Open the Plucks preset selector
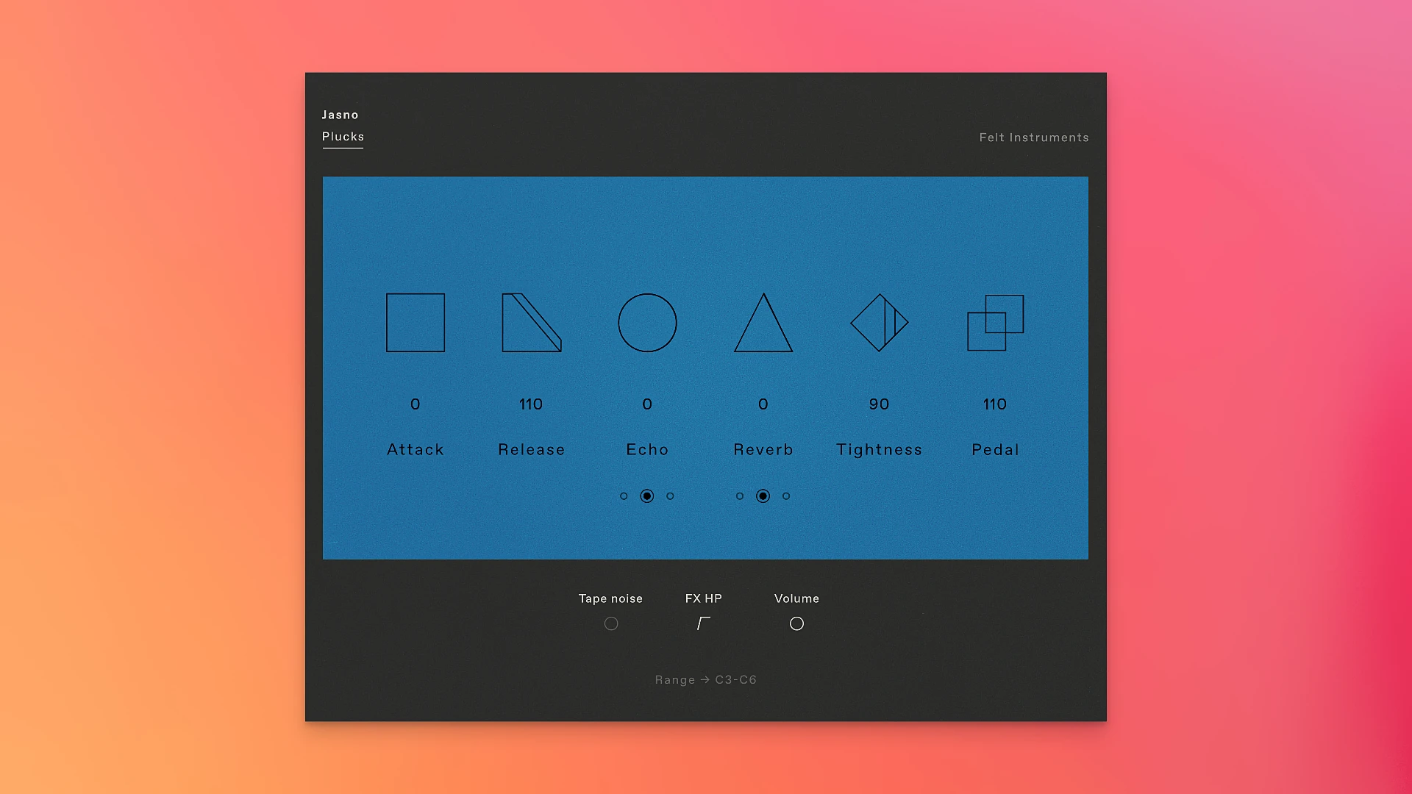 (x=343, y=137)
